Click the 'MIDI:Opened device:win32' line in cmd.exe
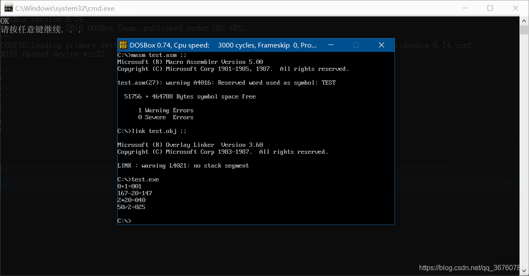The width and height of the screenshot is (529, 276). (53, 54)
